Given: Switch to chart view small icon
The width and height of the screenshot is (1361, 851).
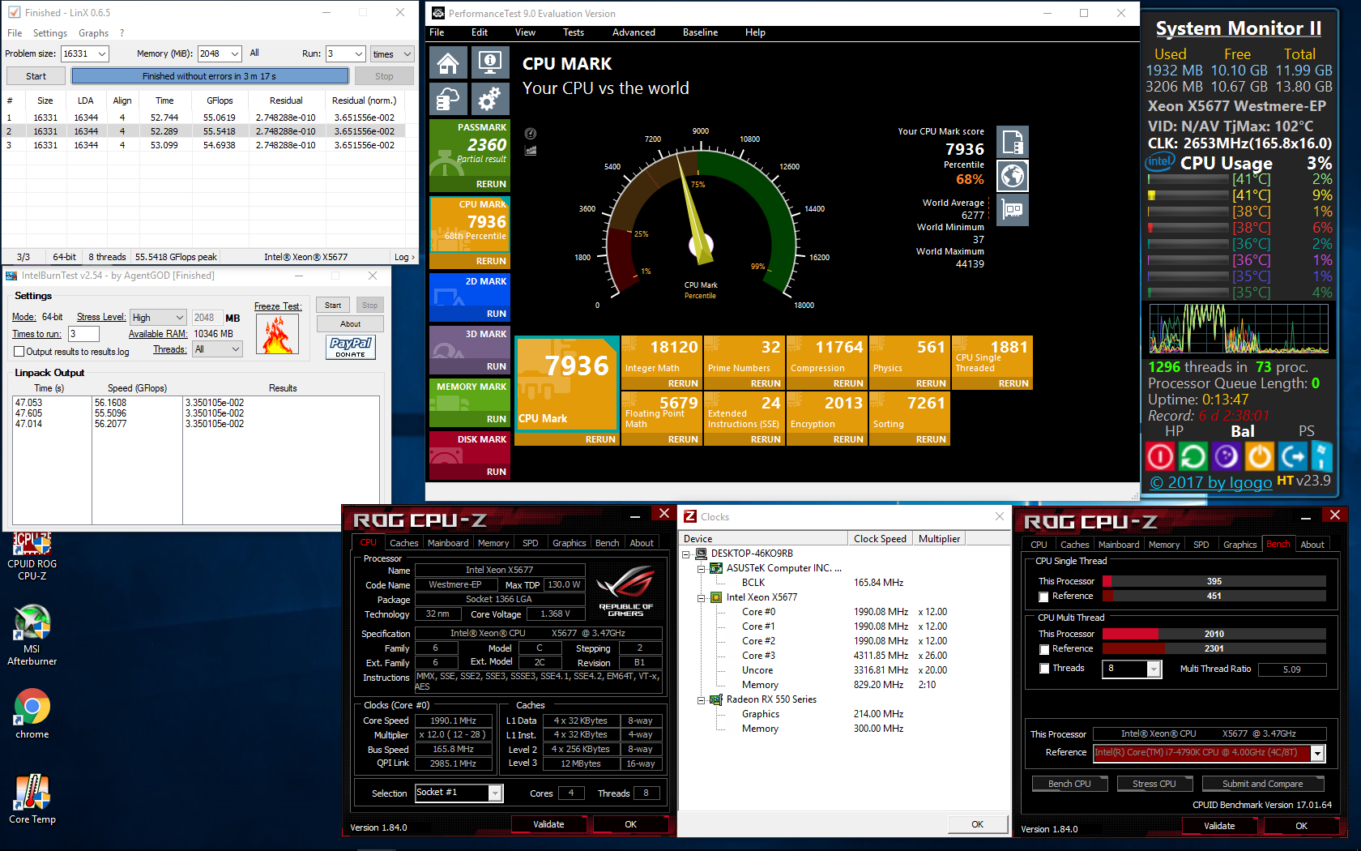Looking at the screenshot, I should click(x=531, y=150).
